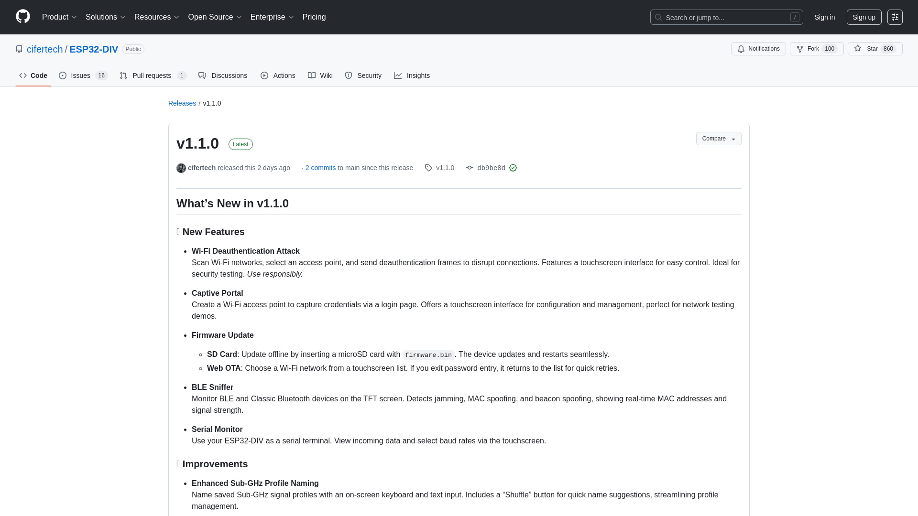Image resolution: width=918 pixels, height=516 pixels.
Task: Click the repository icon beside cifertech
Action: pyautogui.click(x=19, y=49)
